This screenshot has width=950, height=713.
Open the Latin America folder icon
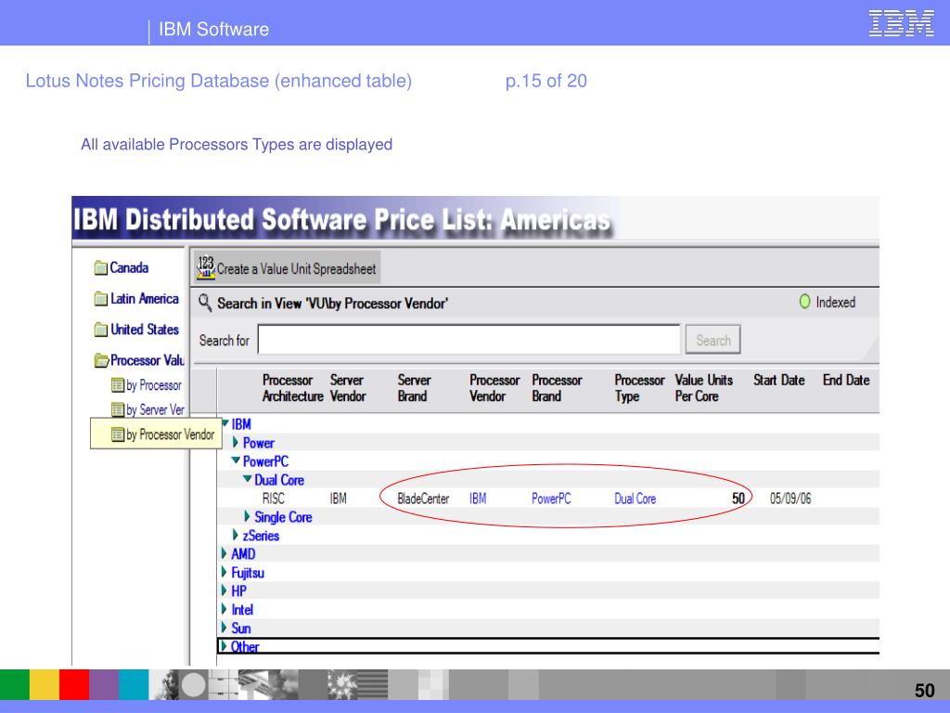pos(100,299)
